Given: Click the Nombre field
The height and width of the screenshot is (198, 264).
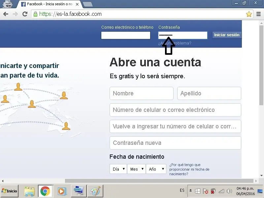Looking at the screenshot, I should (142, 93).
